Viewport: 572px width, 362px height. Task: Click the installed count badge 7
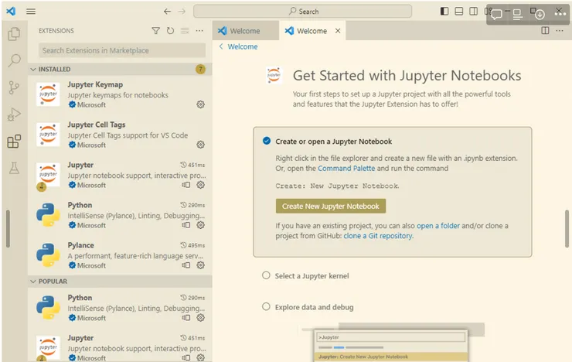click(200, 69)
